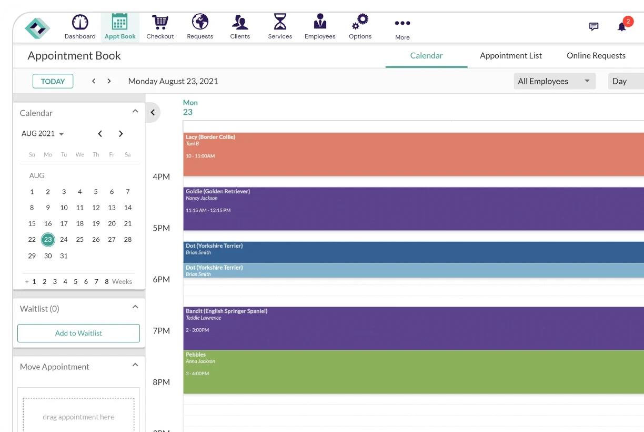Open notifications bell with 2 alerts
Viewport: 644px width, 432px height.
click(x=622, y=26)
